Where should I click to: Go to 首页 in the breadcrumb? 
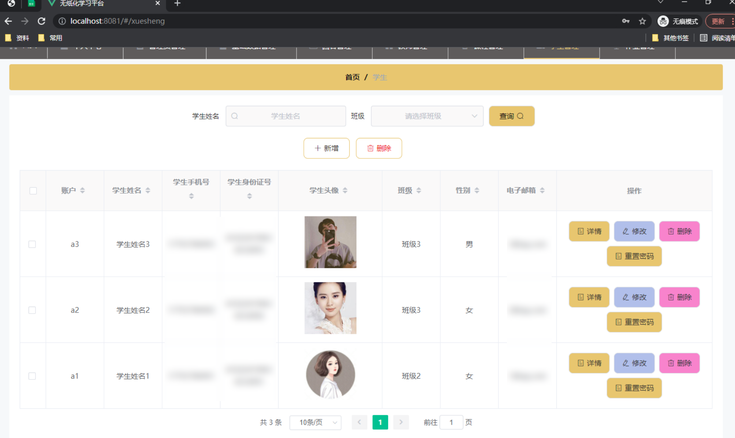[352, 77]
